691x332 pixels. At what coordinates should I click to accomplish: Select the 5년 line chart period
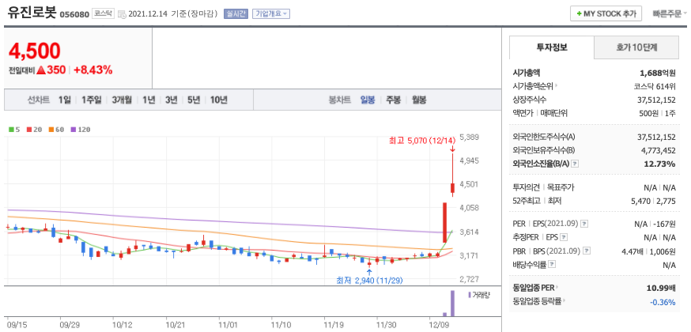(194, 100)
